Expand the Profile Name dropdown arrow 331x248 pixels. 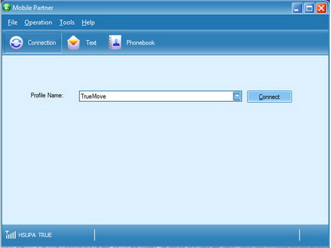click(x=237, y=96)
